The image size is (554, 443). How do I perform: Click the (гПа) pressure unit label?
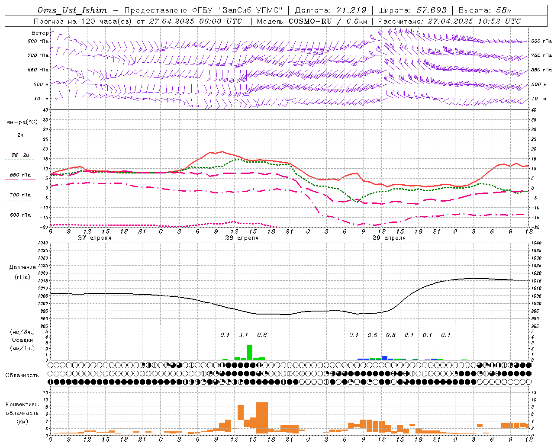(23, 277)
